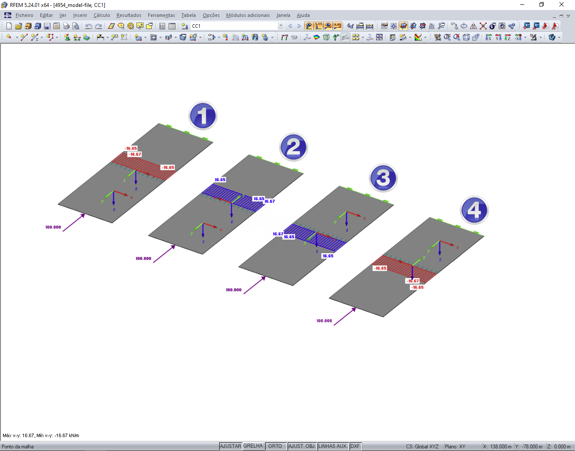Toggle the far-right highlighted x.xx button in that group

pos(338,26)
